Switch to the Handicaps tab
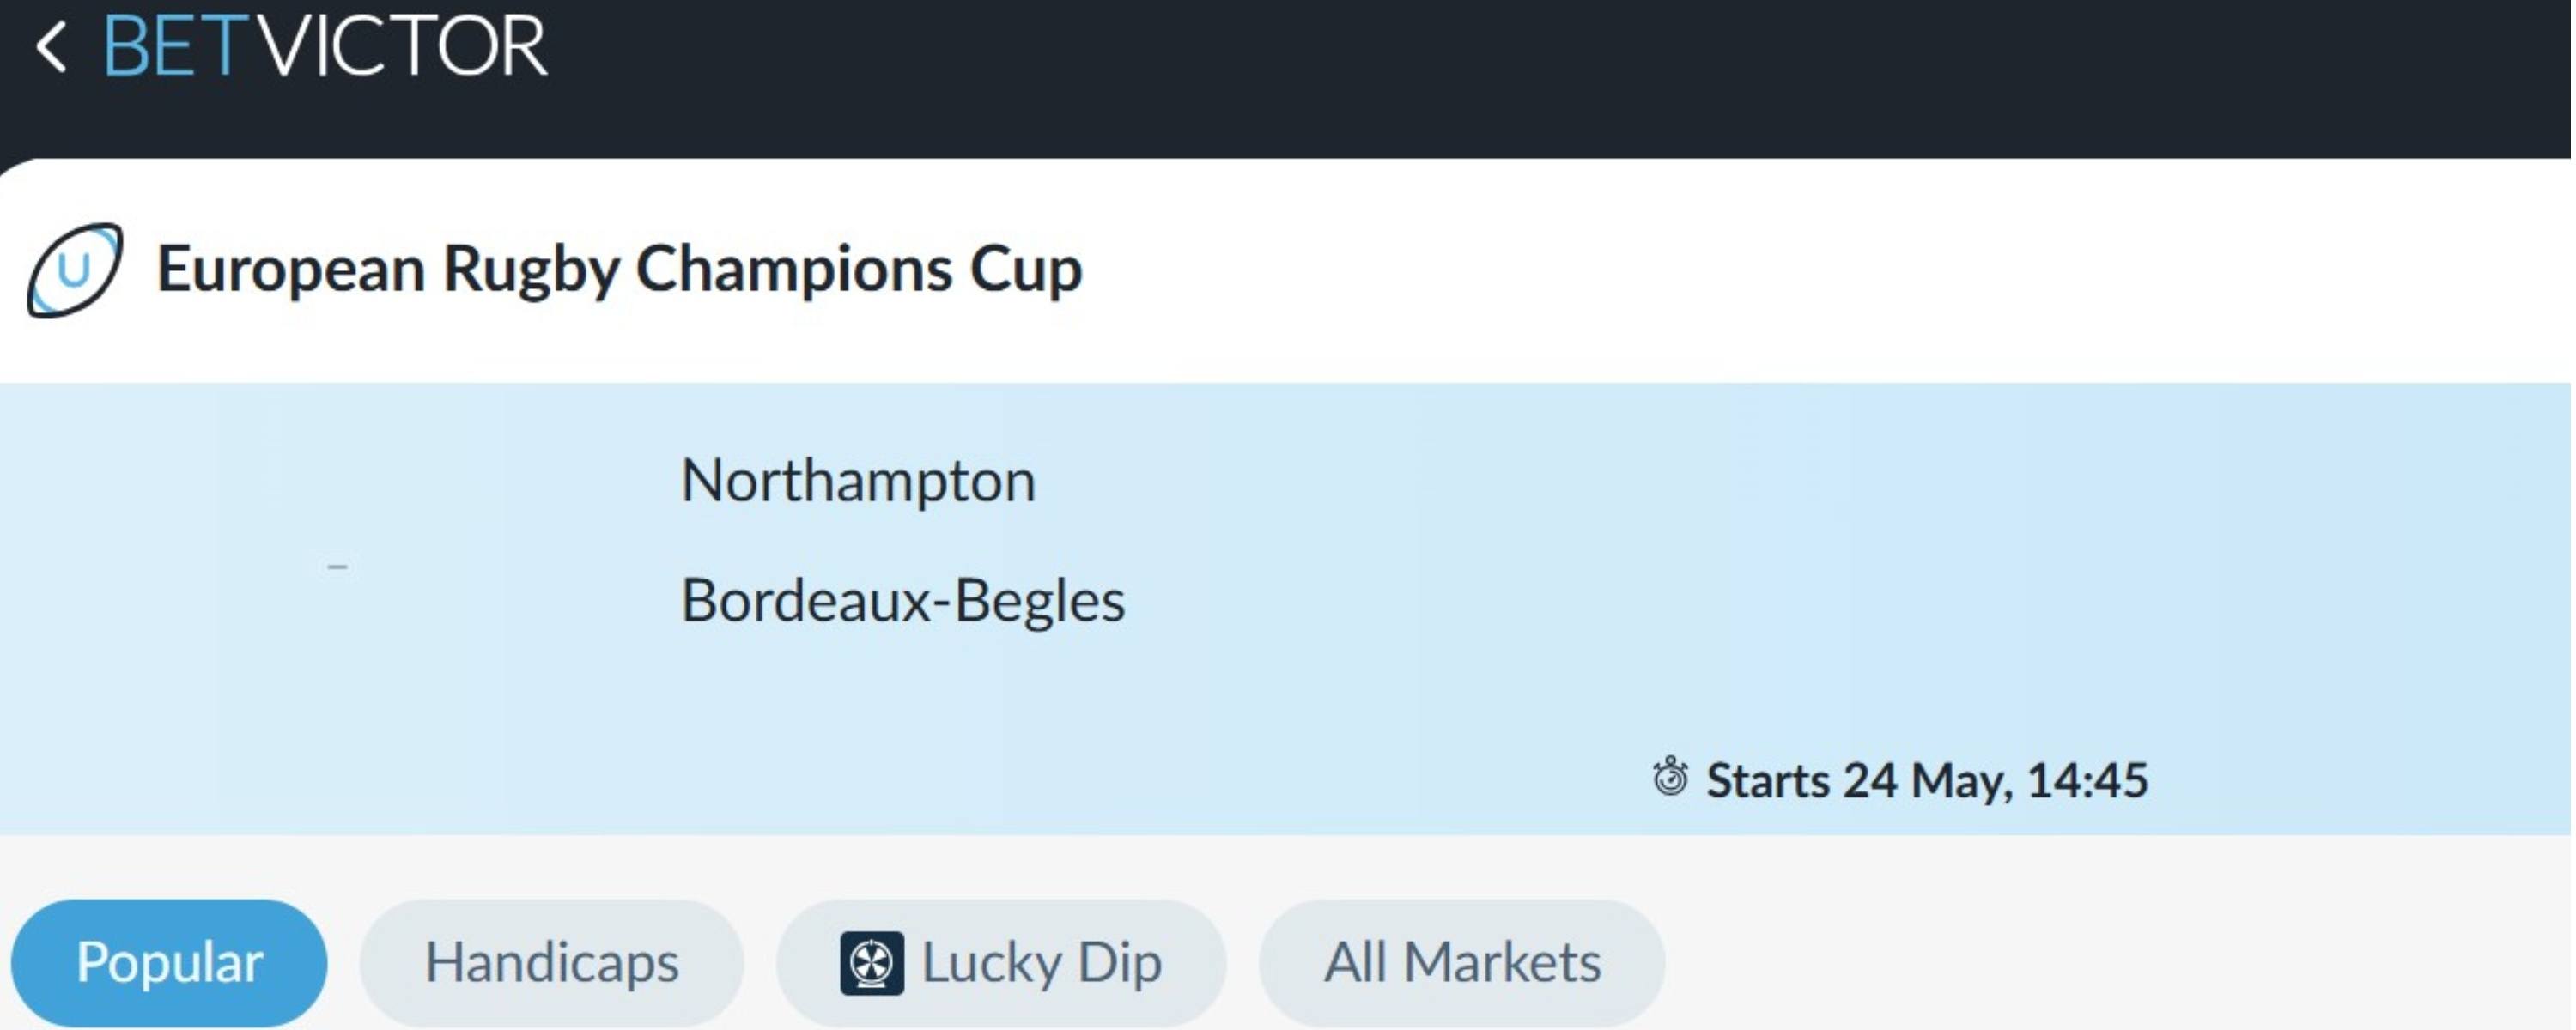Viewport: 2576px width, 1030px height. click(x=551, y=963)
